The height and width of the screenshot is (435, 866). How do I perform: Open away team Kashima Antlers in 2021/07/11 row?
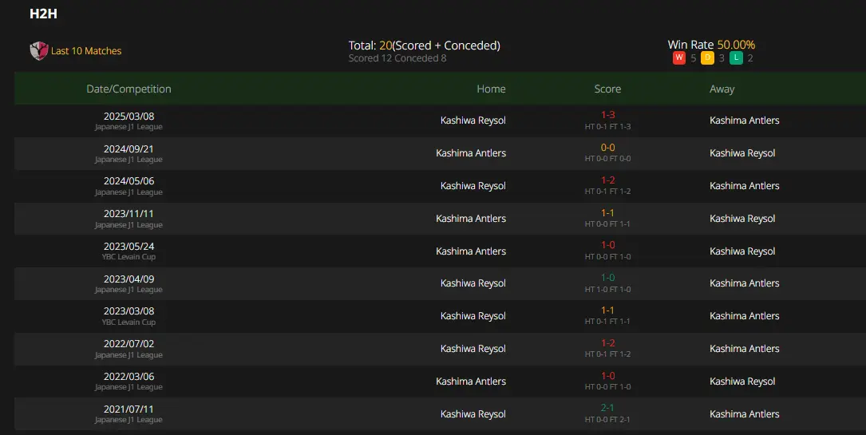(x=745, y=414)
